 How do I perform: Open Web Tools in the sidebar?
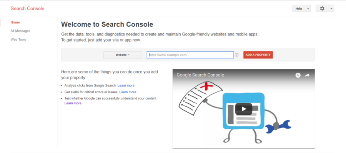click(x=18, y=39)
